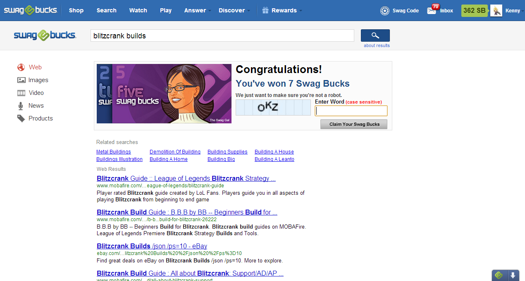Click the Swag Code text label
Image resolution: width=525 pixels, height=281 pixels.
tap(406, 11)
